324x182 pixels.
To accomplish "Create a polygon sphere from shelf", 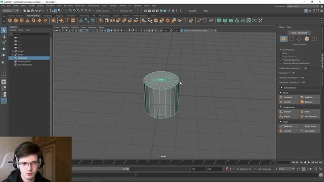I will point(10,20).
